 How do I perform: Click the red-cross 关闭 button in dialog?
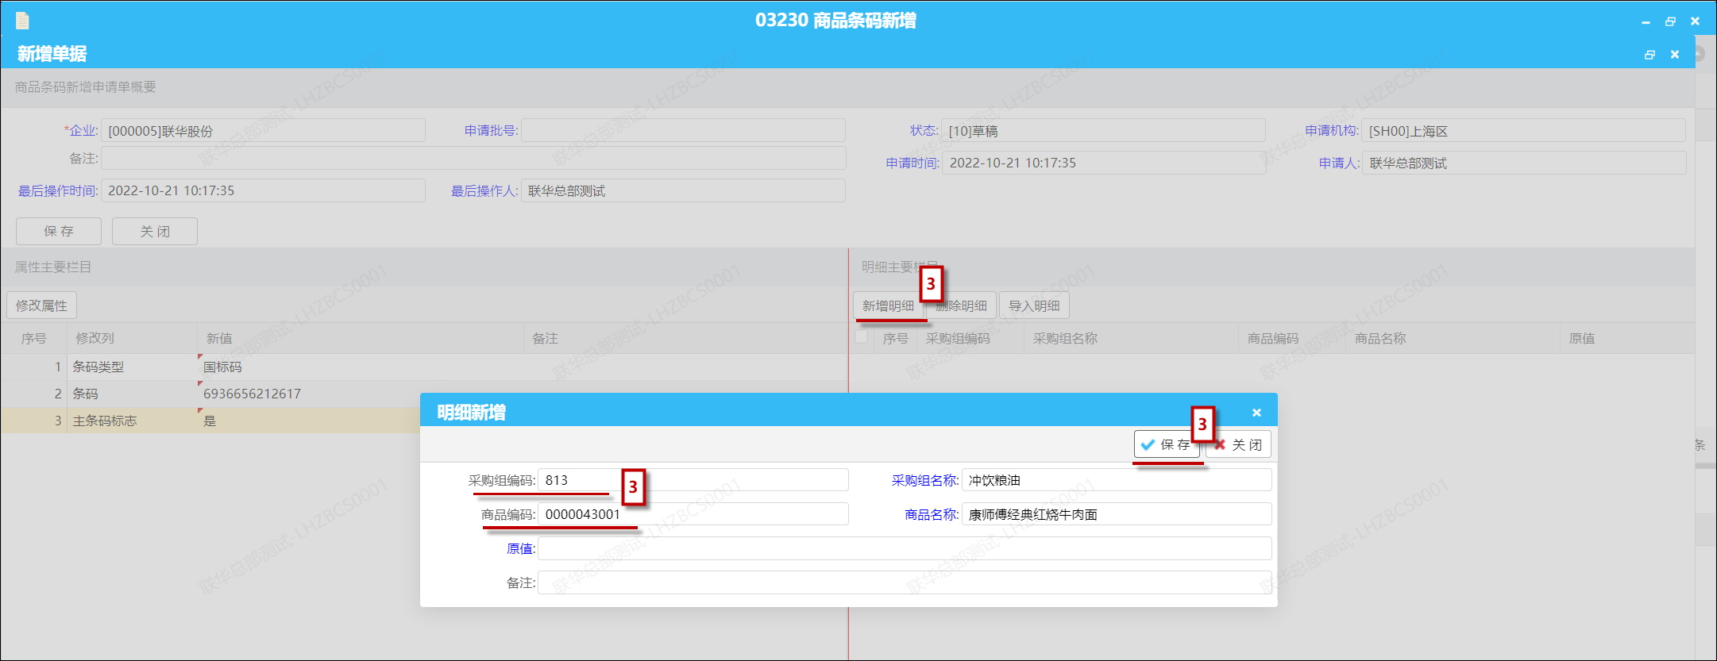(1239, 445)
